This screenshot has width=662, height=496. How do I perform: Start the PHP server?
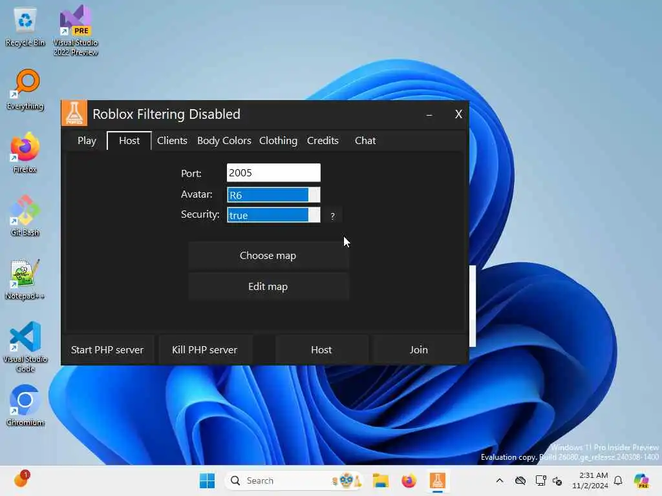108,349
